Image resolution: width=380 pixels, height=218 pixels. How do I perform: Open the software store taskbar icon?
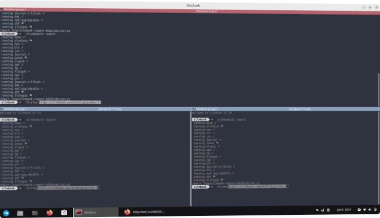point(64,212)
